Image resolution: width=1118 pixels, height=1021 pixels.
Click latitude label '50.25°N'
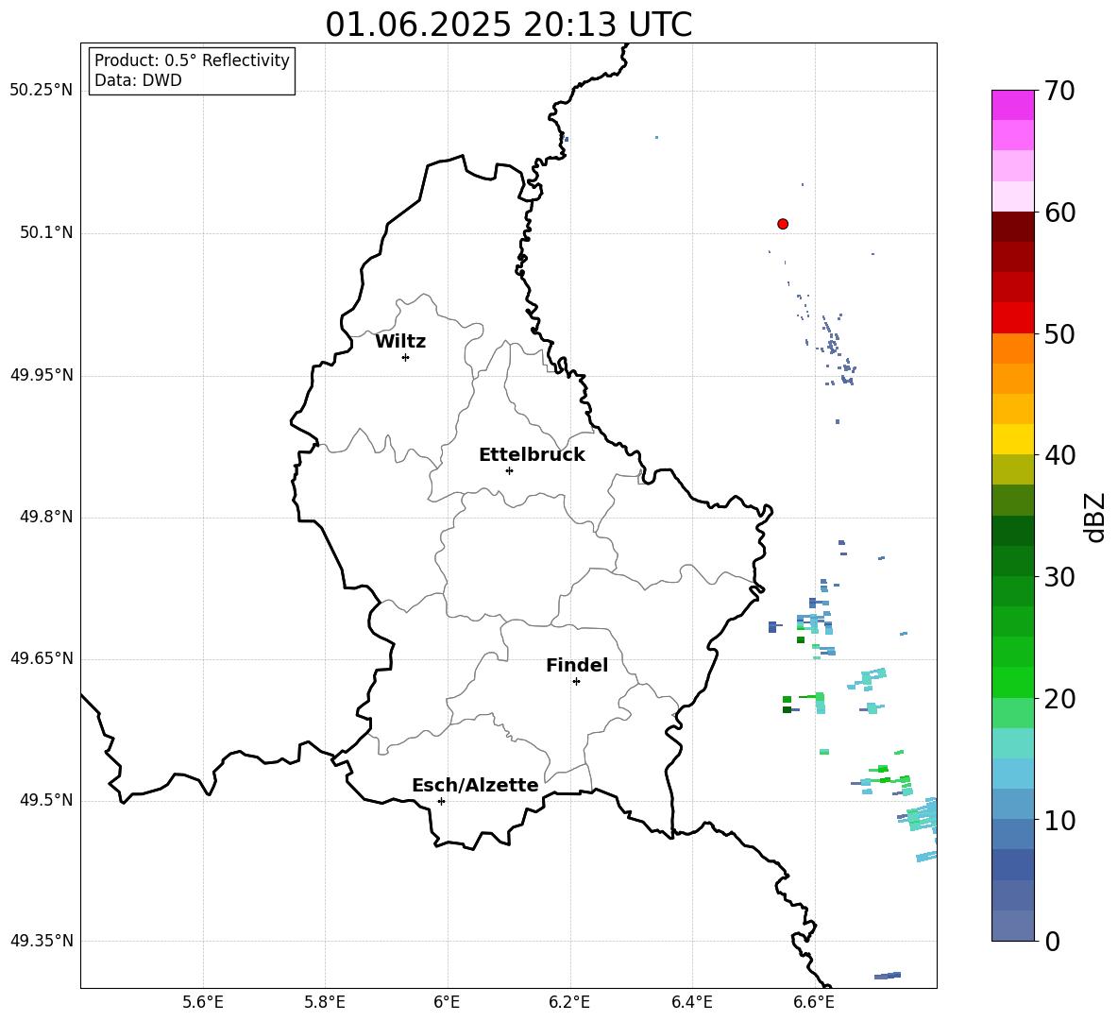(x=42, y=91)
